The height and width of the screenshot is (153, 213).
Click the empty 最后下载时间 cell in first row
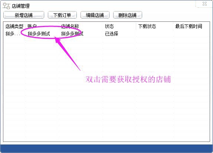pos(191,34)
